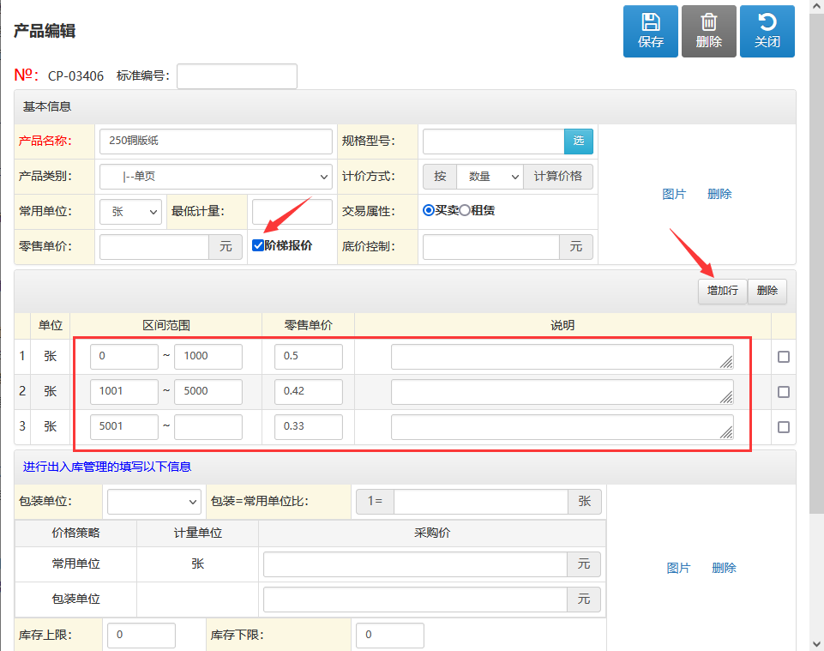This screenshot has height=651, width=824.
Task: Click the 说明 column header
Action: [562, 326]
